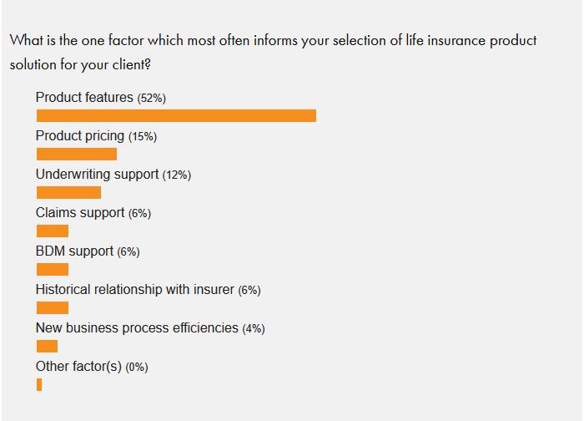Image resolution: width=584 pixels, height=421 pixels.
Task: Select the Other factor(s) label
Action: click(x=78, y=367)
